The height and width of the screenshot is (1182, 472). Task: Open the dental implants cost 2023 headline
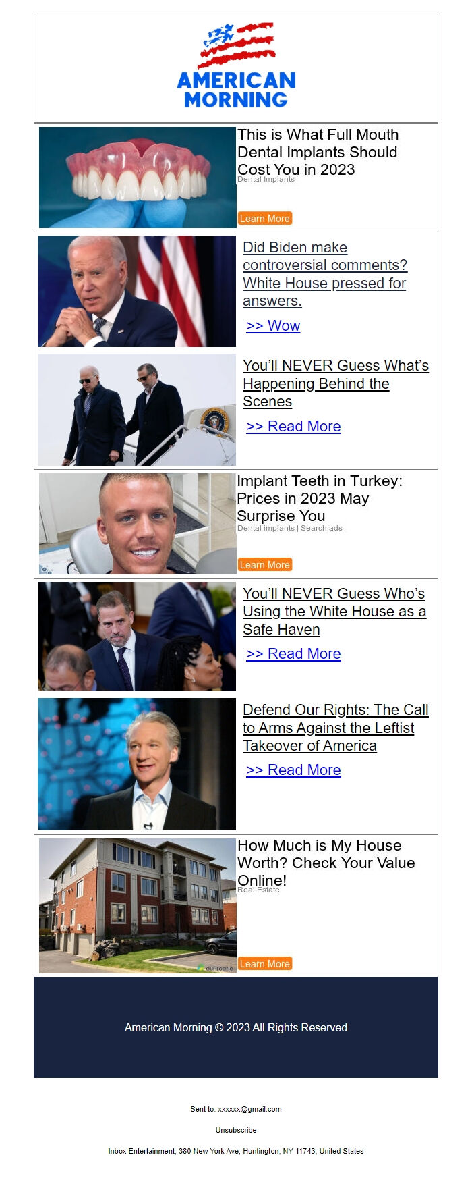318,152
